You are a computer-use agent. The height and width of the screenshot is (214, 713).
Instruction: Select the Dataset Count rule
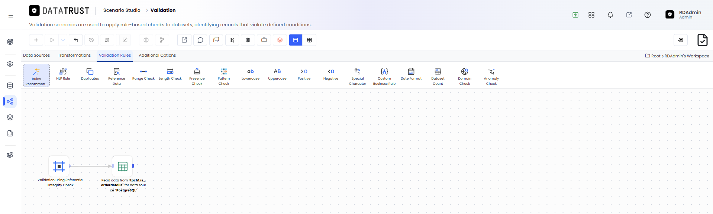pyautogui.click(x=438, y=76)
